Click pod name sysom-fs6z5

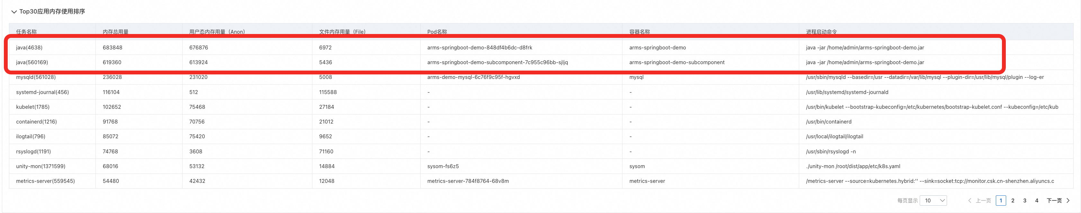(443, 166)
